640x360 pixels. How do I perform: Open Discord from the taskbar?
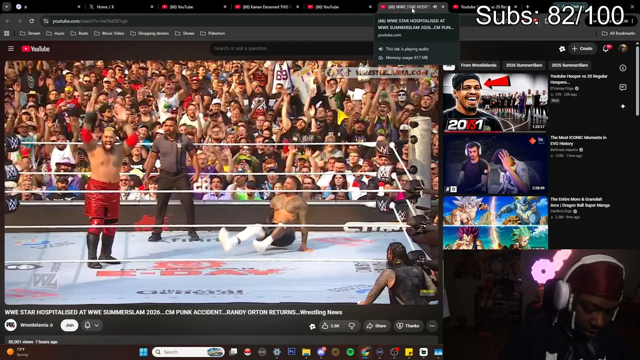(x=321, y=352)
